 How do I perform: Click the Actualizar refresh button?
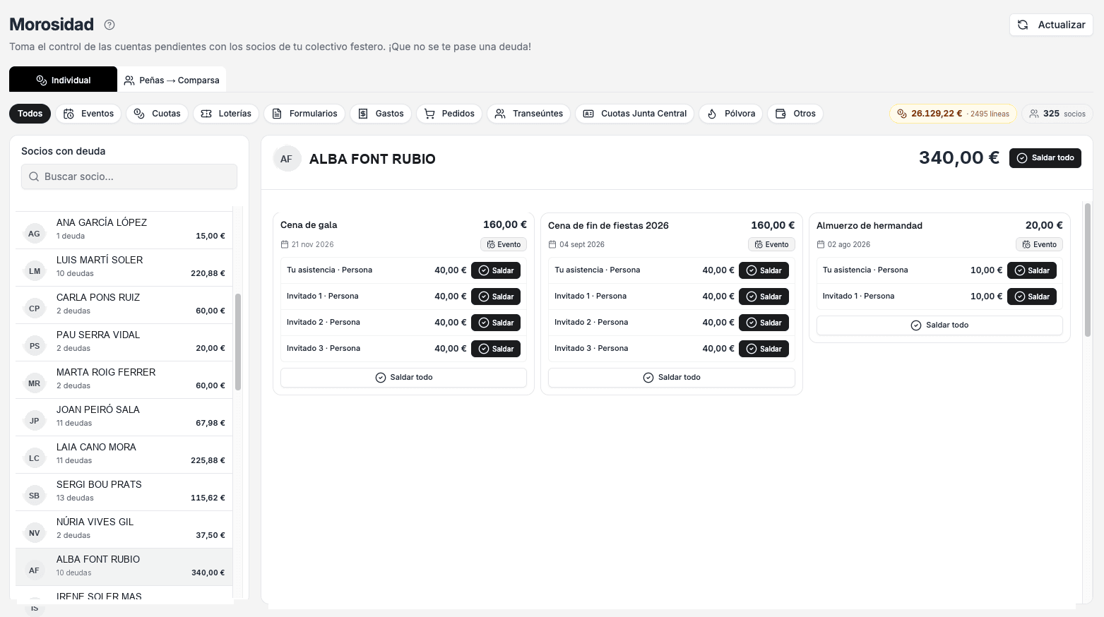pos(1051,25)
